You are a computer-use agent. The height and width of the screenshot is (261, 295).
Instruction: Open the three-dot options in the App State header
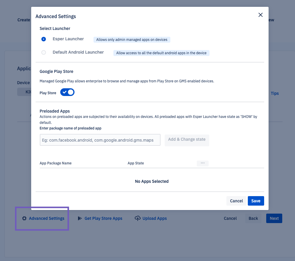click(203, 163)
